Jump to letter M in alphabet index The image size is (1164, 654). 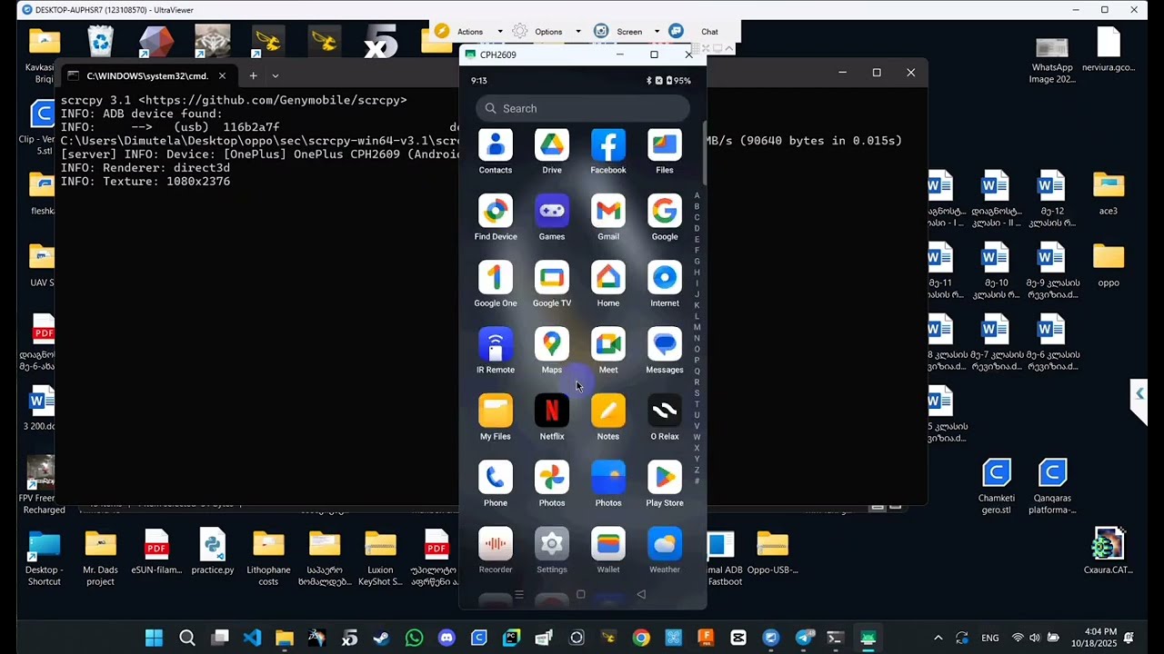pyautogui.click(x=697, y=327)
